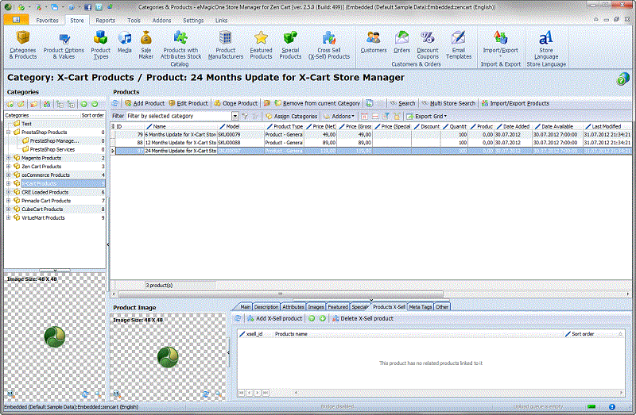Expand osCommerce Products tree node

(8, 175)
